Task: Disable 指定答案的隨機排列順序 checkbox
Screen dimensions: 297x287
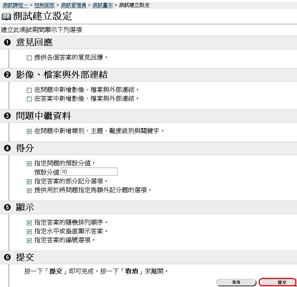Action: (29, 223)
